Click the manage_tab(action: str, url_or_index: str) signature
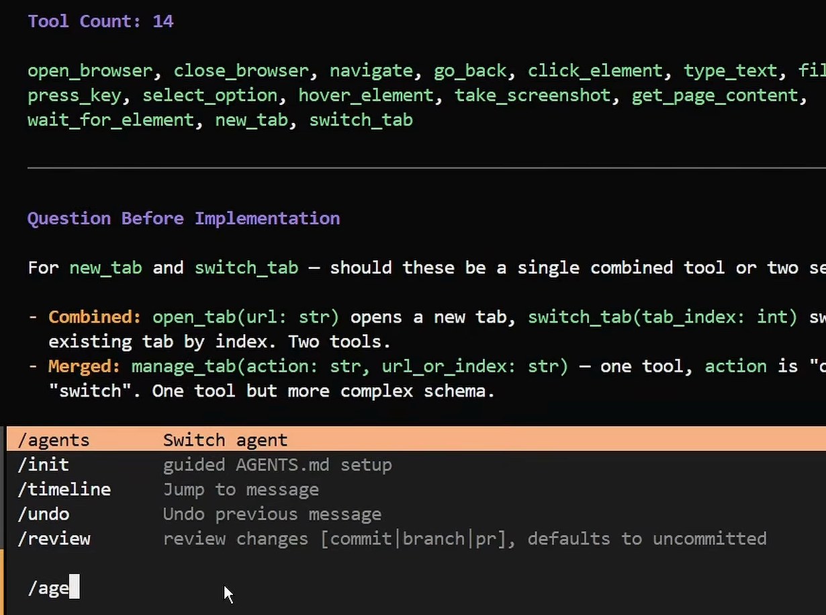Image resolution: width=826 pixels, height=615 pixels. 350,366
